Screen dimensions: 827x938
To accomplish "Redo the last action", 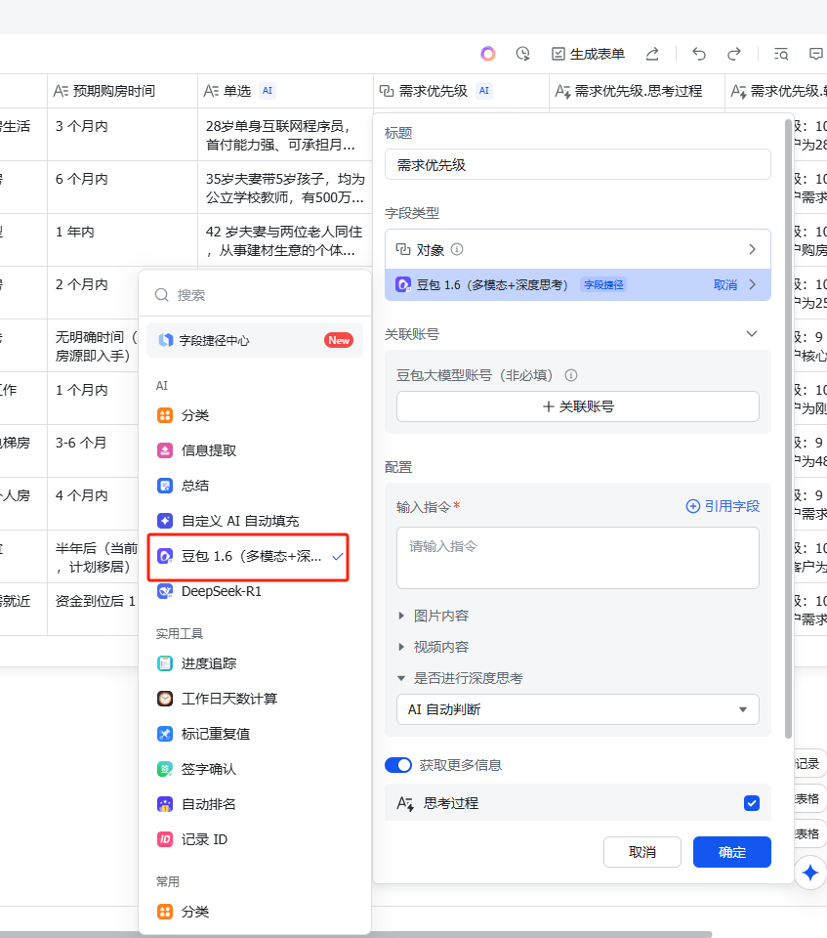I will [x=733, y=54].
